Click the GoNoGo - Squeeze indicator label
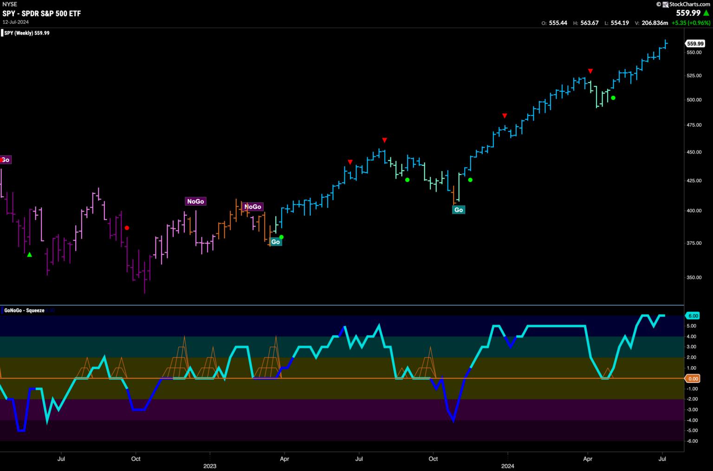This screenshot has width=713, height=471. click(x=24, y=310)
